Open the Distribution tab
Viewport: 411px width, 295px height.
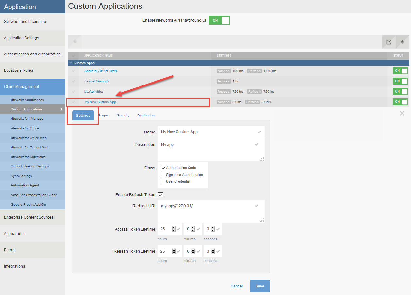coord(146,116)
